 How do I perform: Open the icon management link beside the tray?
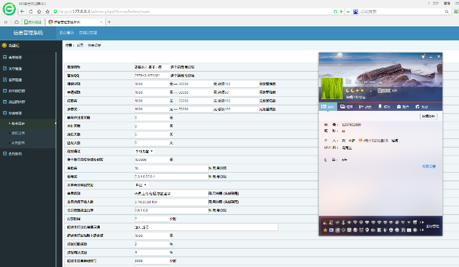pos(432,227)
